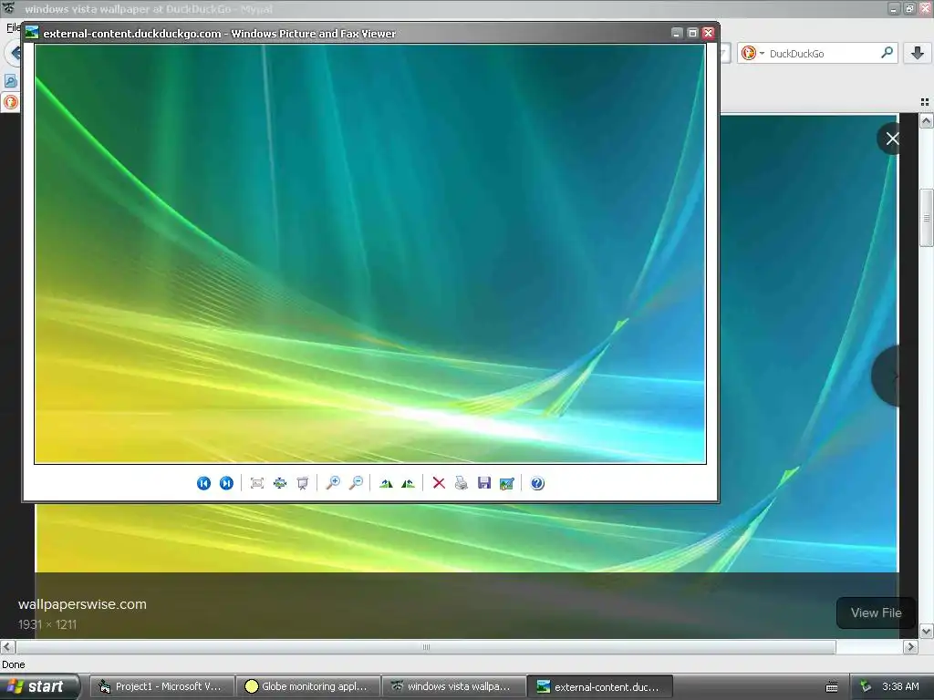Switch to Project1 Microsoft V... taskbar item
The height and width of the screenshot is (700, 934).
tap(162, 687)
